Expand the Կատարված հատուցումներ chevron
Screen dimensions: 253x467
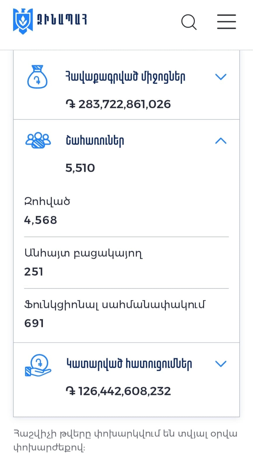coord(221,364)
